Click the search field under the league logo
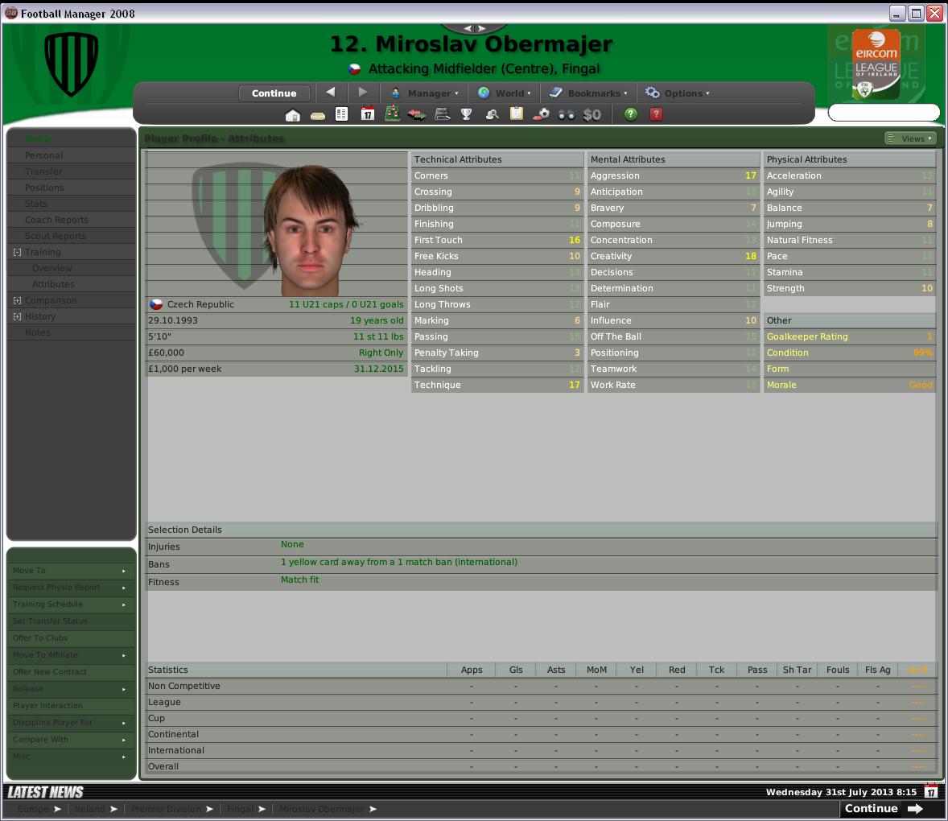Image resolution: width=948 pixels, height=821 pixels. (884, 113)
